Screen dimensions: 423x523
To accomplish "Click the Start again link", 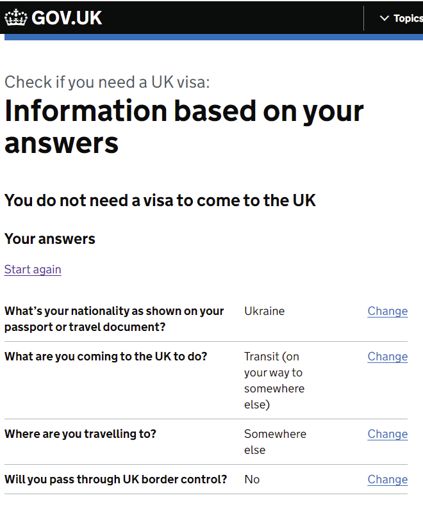I will pos(33,270).
